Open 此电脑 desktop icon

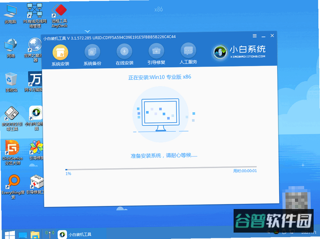(10, 14)
